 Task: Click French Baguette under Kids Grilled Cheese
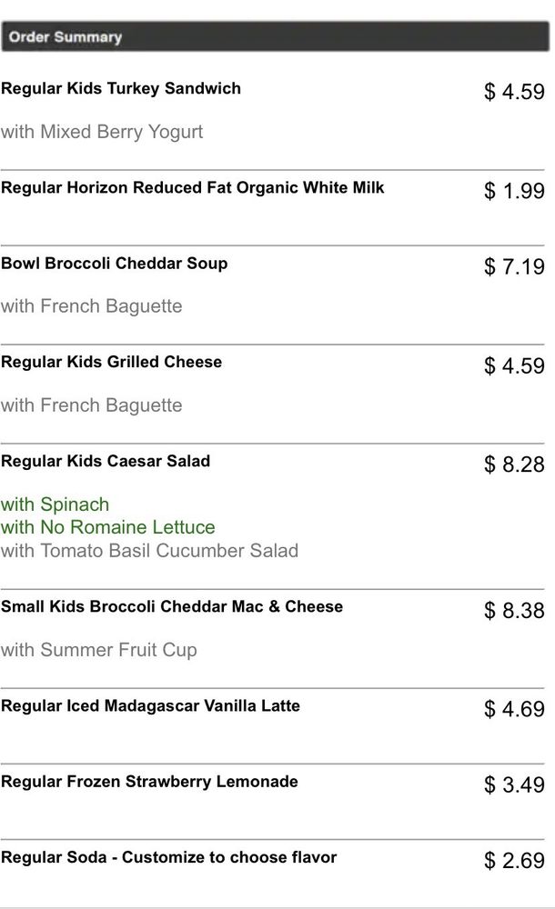pyautogui.click(x=92, y=405)
